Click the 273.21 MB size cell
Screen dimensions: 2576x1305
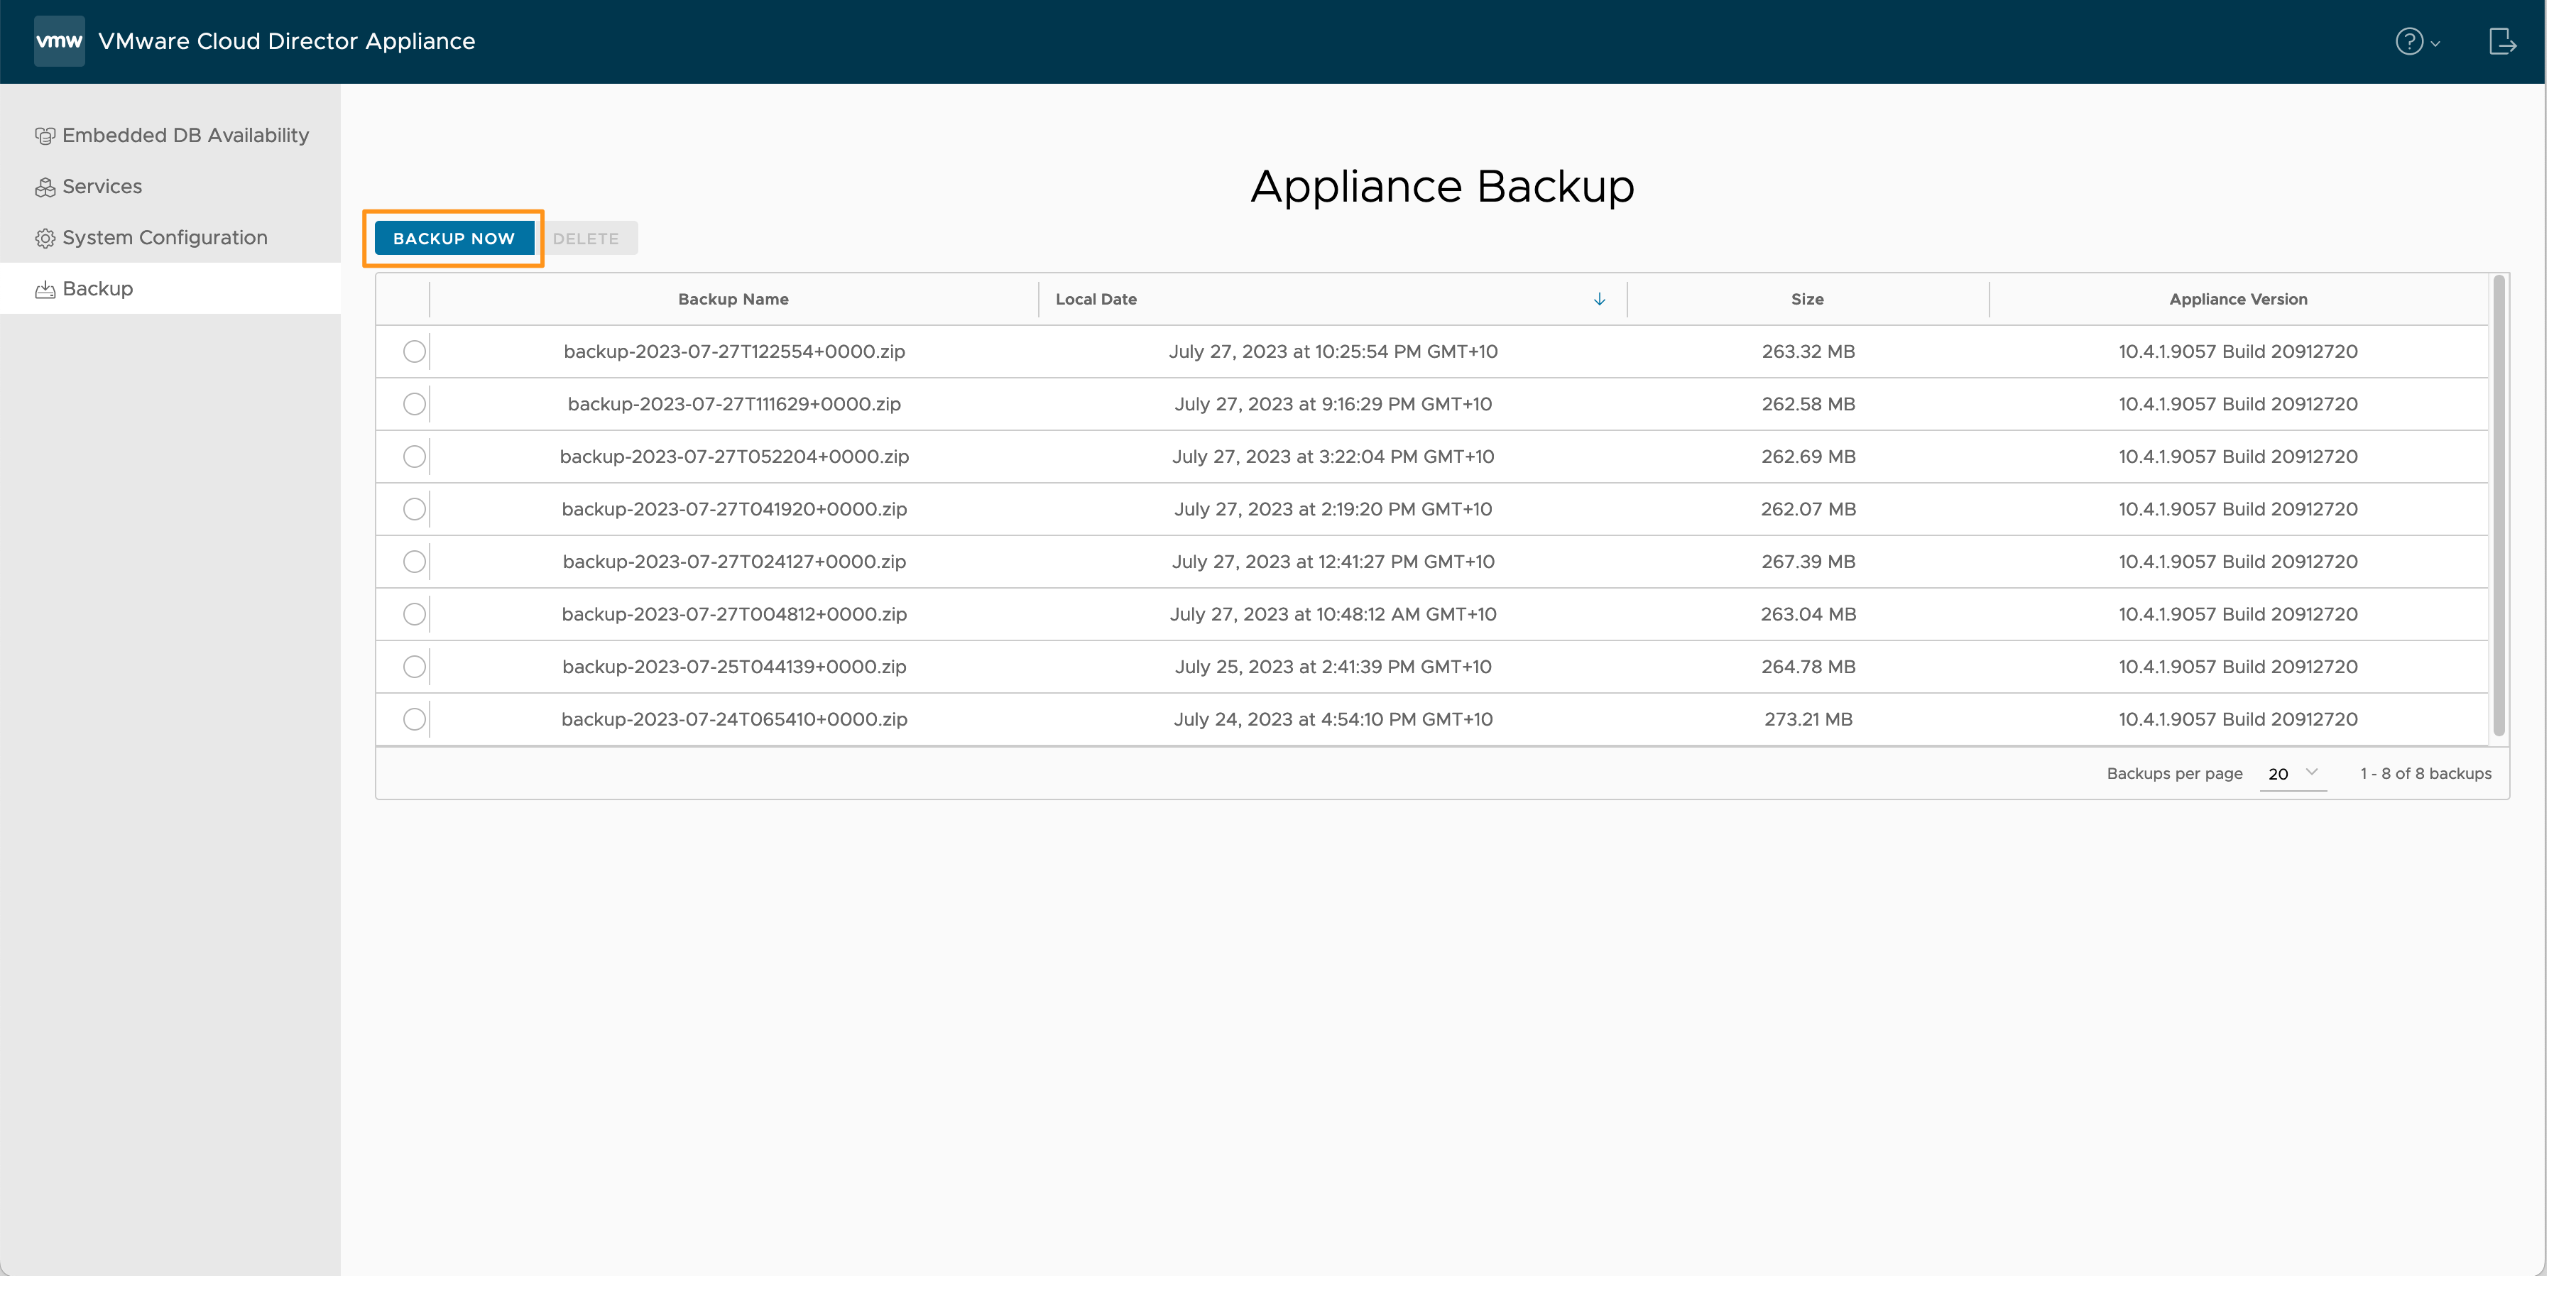point(1808,719)
